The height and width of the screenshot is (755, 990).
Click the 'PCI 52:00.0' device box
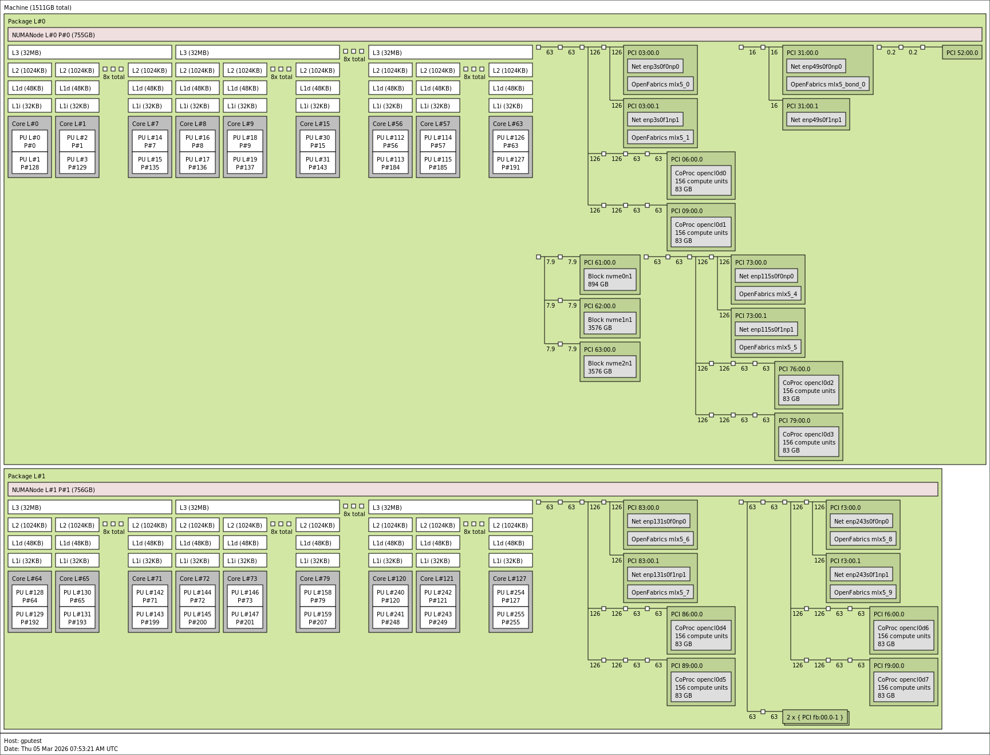(x=962, y=53)
